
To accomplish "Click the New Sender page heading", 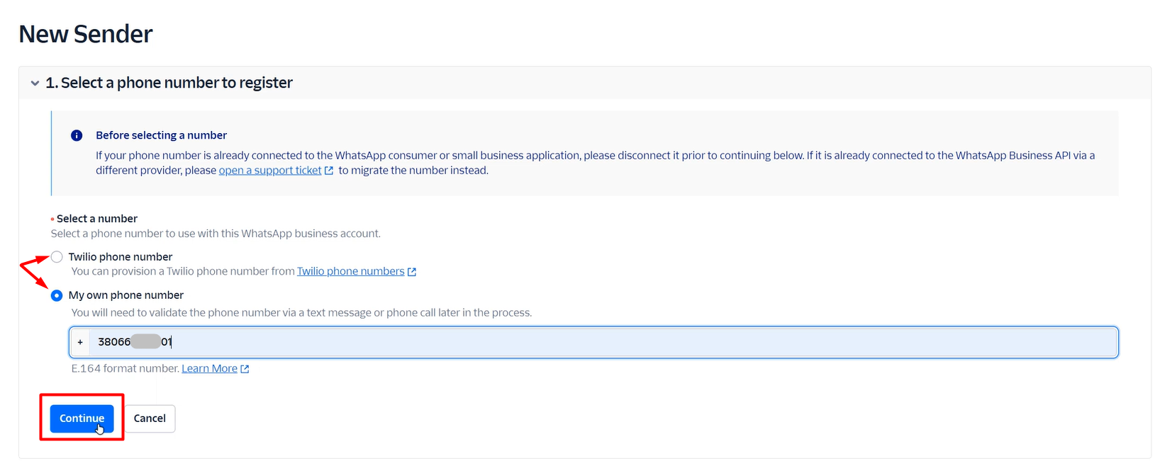I will point(86,34).
